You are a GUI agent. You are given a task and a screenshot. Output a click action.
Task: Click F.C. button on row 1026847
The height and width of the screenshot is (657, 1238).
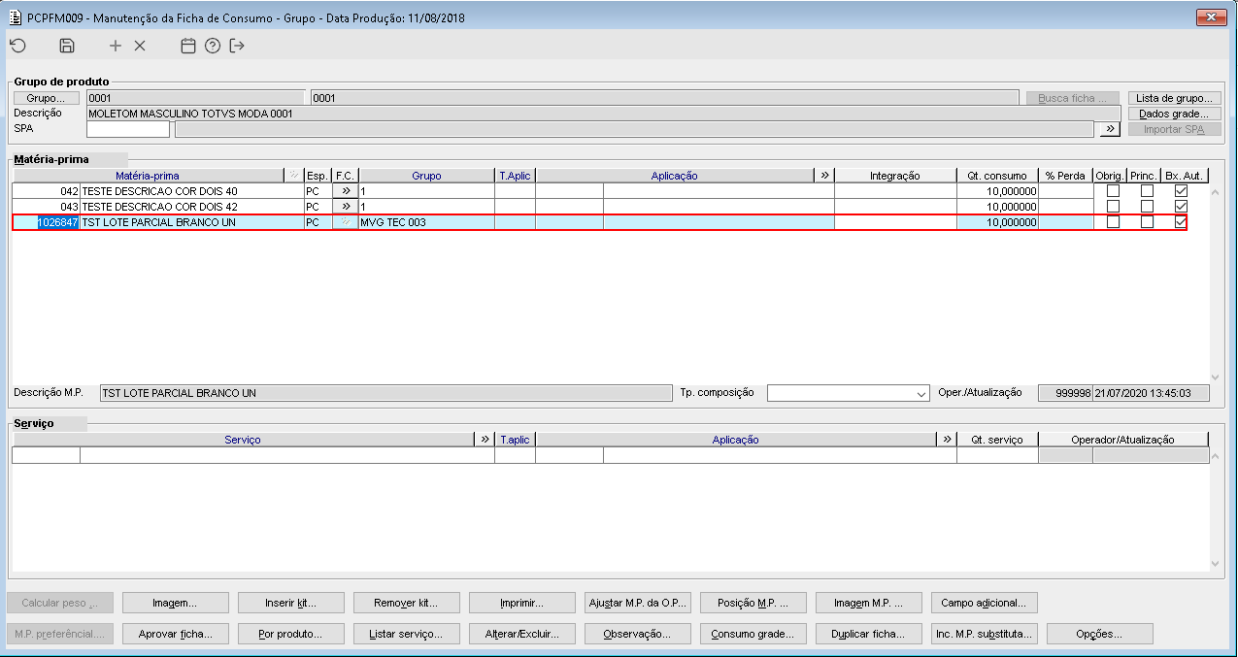tap(345, 222)
